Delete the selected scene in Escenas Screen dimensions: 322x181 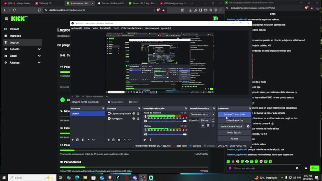(77, 140)
